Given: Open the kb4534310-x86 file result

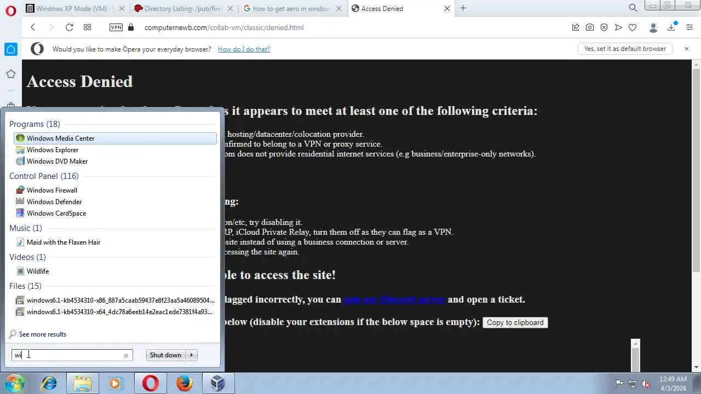Looking at the screenshot, I should [x=115, y=300].
